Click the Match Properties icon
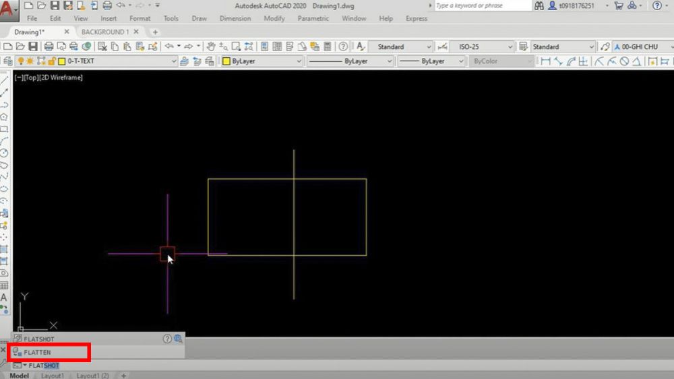 point(140,46)
